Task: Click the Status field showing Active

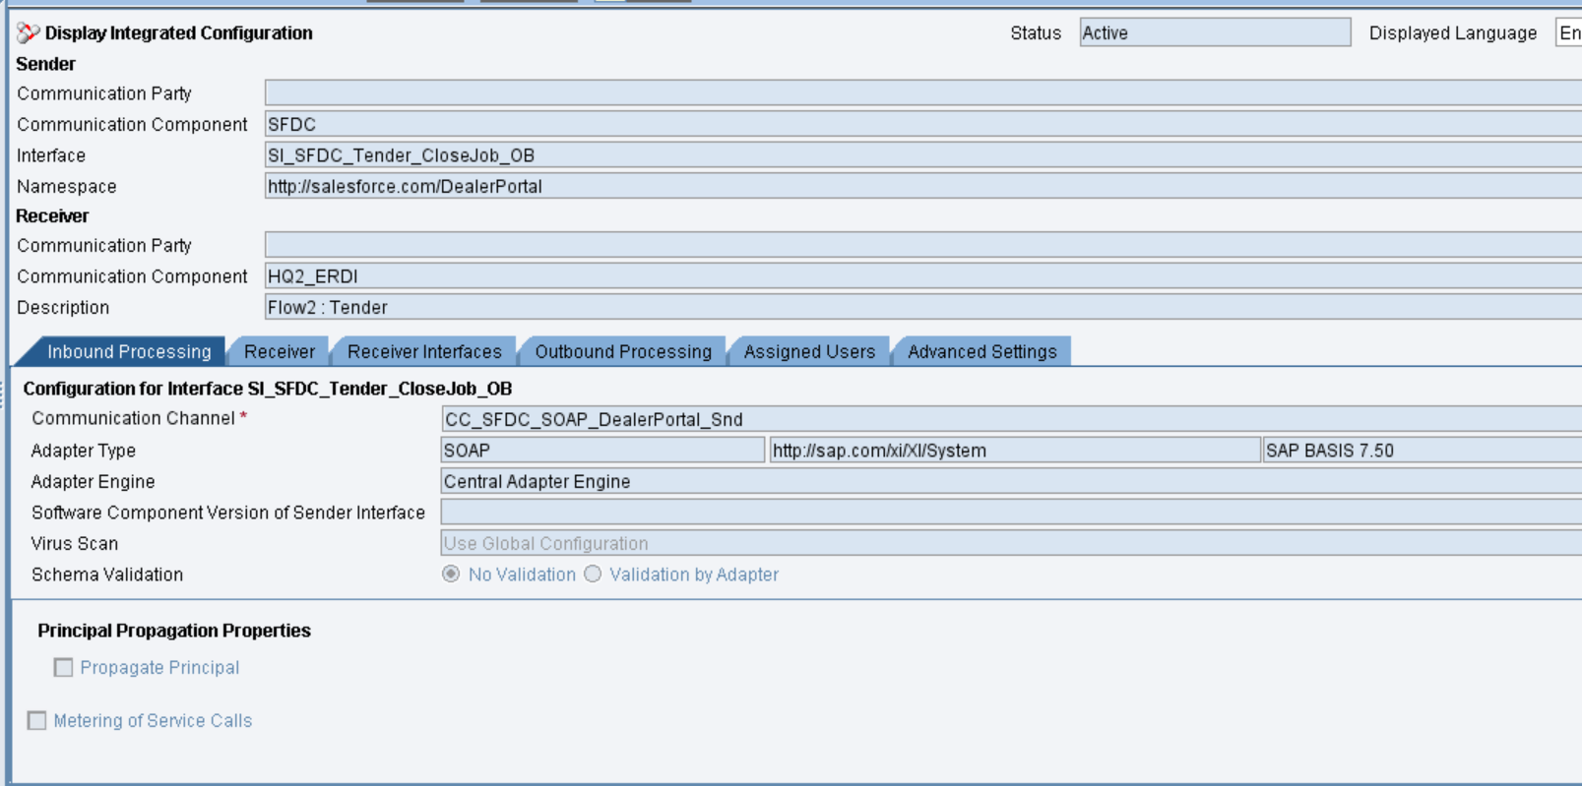Action: [x=1214, y=33]
